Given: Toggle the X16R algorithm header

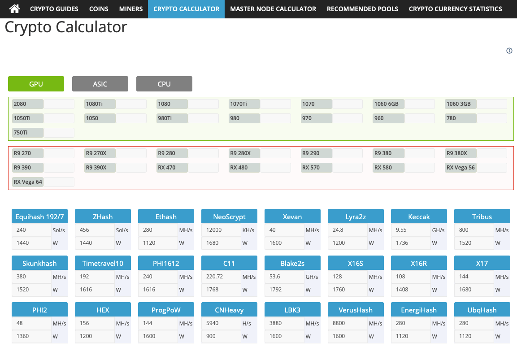Looking at the screenshot, I should click(419, 263).
